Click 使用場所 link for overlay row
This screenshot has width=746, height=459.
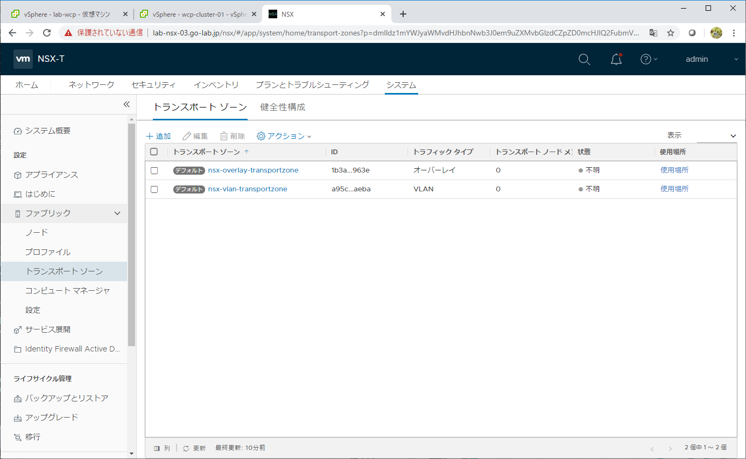674,170
